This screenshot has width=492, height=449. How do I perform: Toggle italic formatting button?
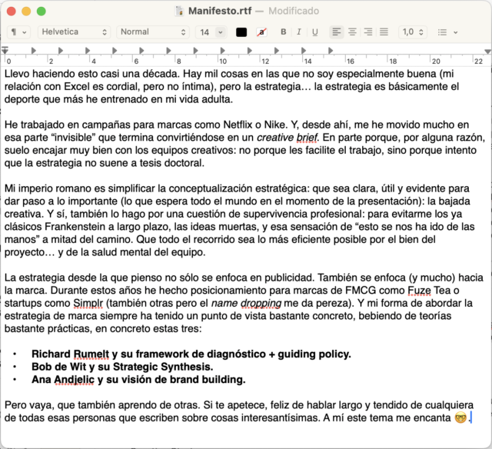[299, 32]
